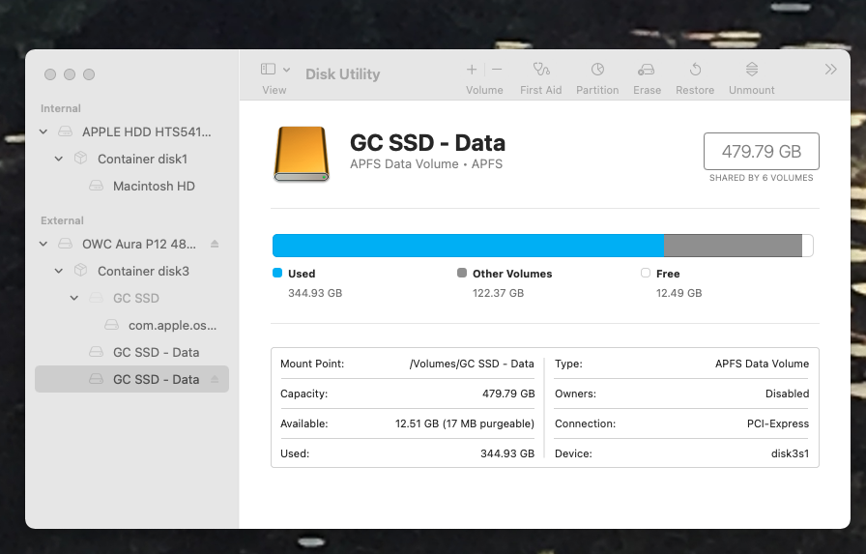Click the com.apple.os drive icon
Image resolution: width=866 pixels, height=554 pixels.
(111, 325)
